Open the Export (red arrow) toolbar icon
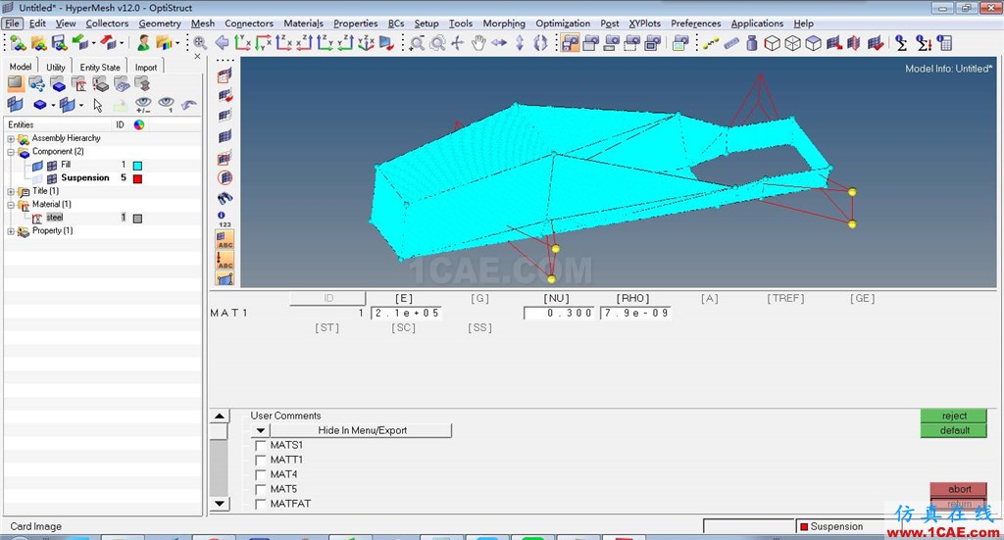This screenshot has width=1004, height=540. (108, 43)
